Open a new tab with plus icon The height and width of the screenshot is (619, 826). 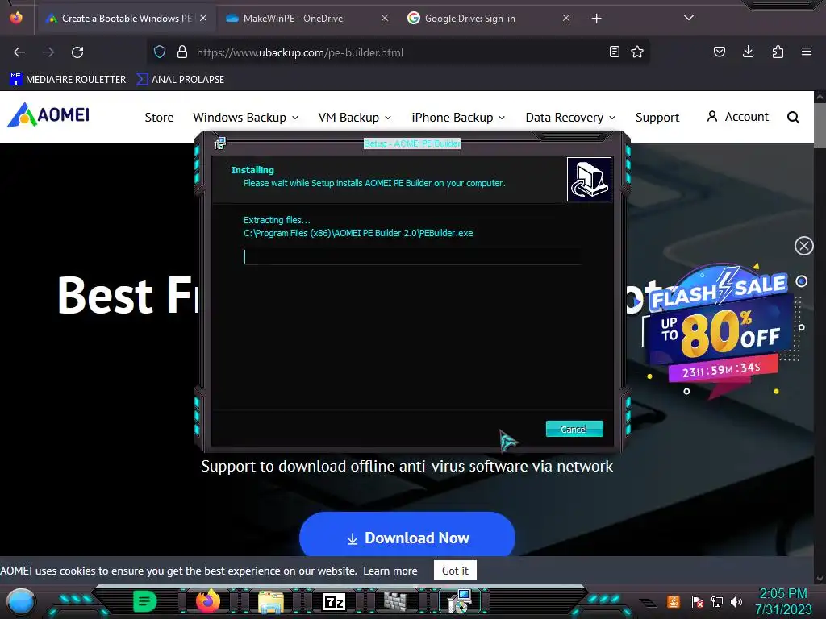point(596,19)
